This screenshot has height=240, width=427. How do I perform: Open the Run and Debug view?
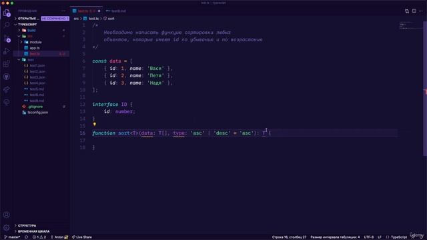click(x=7, y=51)
